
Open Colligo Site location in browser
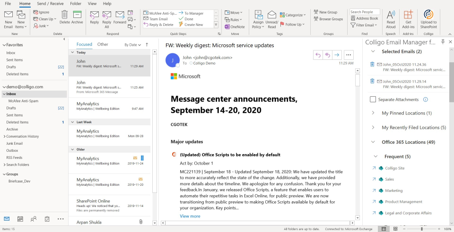point(374,168)
